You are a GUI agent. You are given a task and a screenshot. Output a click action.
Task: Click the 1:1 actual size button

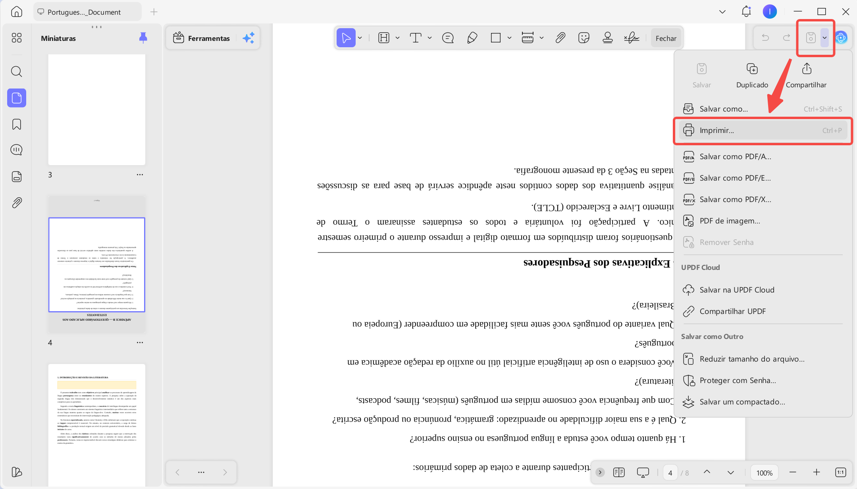[x=840, y=472]
